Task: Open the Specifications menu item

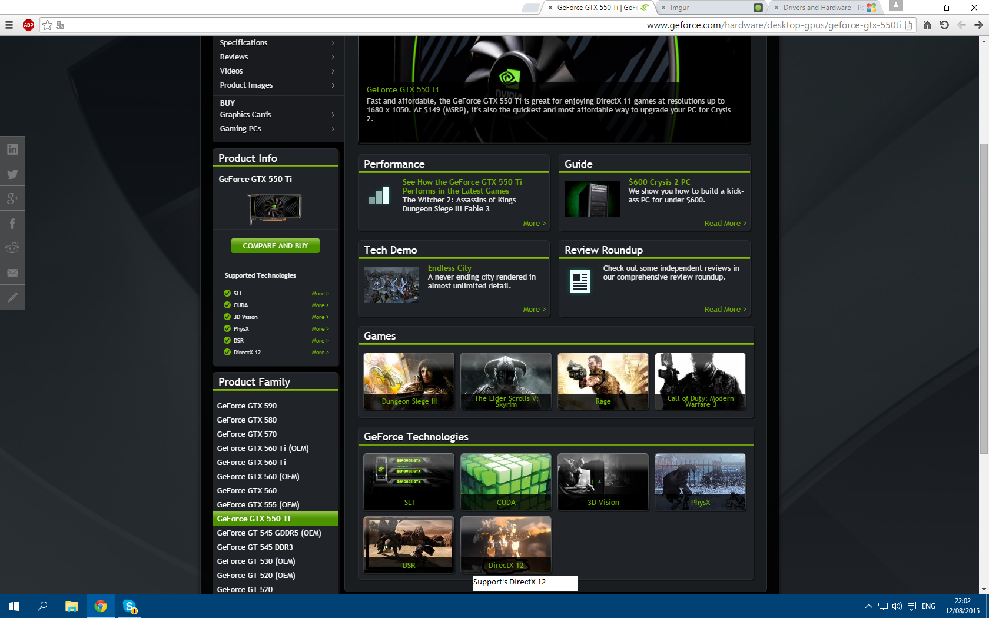Action: click(244, 43)
